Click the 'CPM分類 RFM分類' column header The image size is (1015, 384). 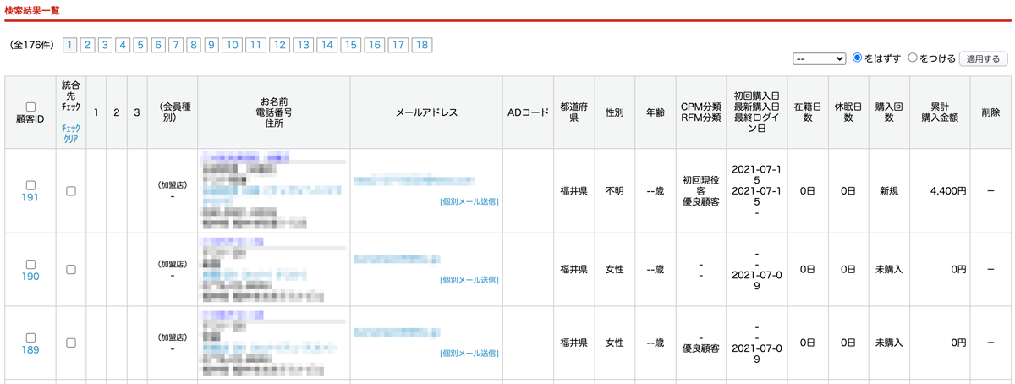tap(701, 113)
